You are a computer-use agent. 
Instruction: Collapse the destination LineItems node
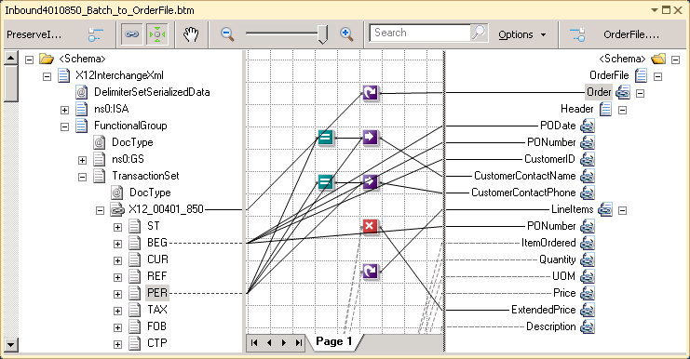click(622, 210)
